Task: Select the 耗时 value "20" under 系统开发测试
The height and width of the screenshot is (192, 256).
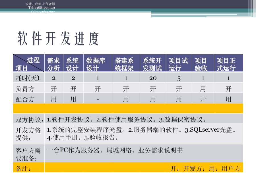Action: tap(153, 79)
